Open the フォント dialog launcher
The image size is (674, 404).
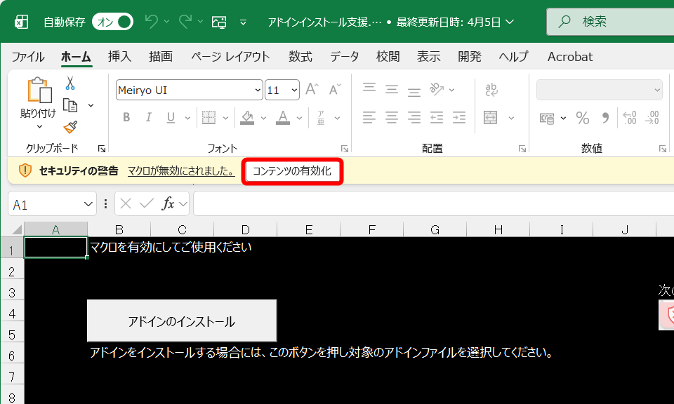344,149
